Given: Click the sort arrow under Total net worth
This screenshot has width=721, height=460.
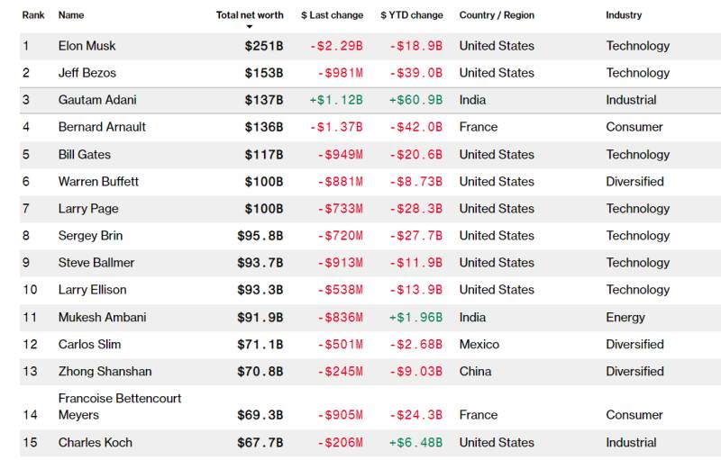Looking at the screenshot, I should (250, 27).
